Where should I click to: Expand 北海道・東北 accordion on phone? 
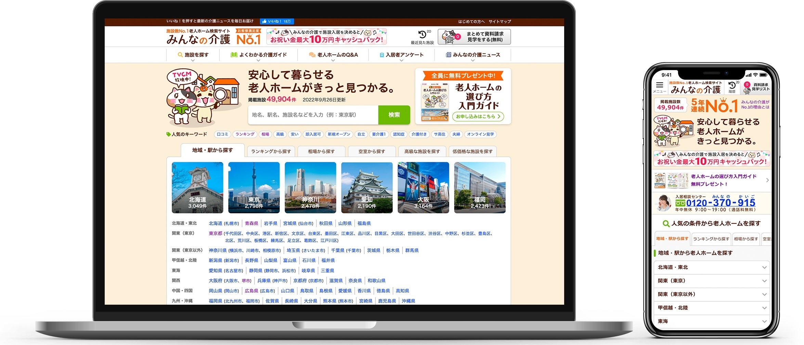[712, 267]
